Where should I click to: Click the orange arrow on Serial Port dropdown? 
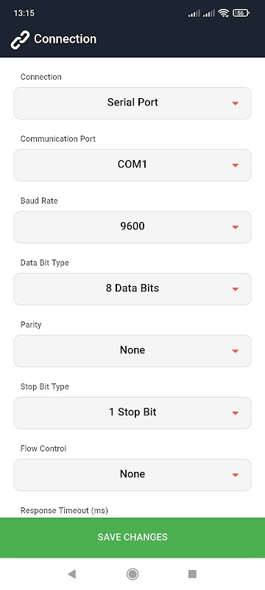(x=236, y=103)
